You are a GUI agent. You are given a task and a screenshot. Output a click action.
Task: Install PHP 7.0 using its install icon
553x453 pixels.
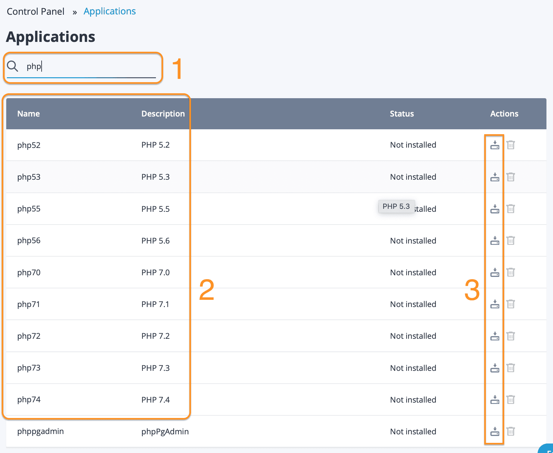pos(495,272)
